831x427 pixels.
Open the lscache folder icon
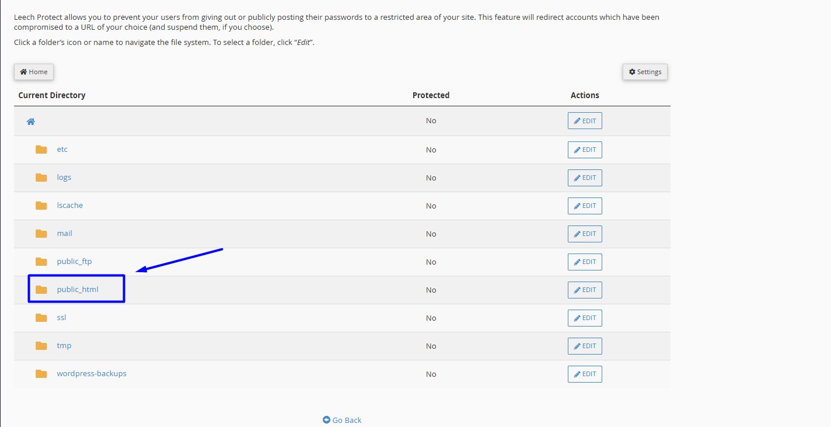click(41, 206)
